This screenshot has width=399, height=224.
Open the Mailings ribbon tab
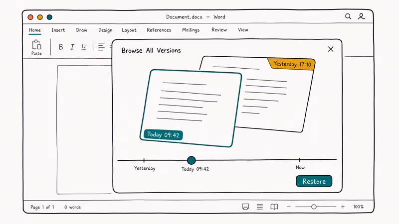191,30
